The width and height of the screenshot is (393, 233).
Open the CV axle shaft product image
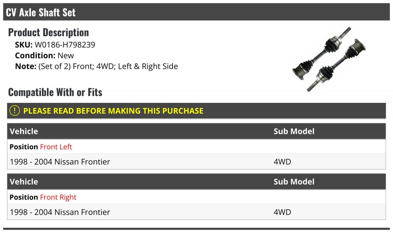click(x=329, y=59)
